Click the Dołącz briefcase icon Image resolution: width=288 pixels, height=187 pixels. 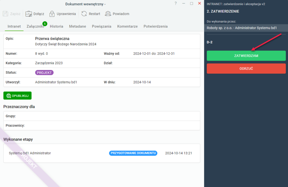(x=28, y=14)
